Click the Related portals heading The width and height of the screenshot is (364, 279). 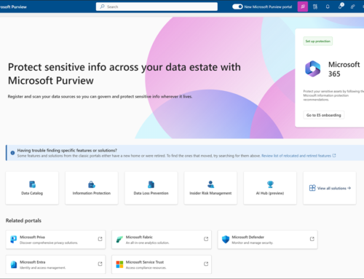coord(23,221)
